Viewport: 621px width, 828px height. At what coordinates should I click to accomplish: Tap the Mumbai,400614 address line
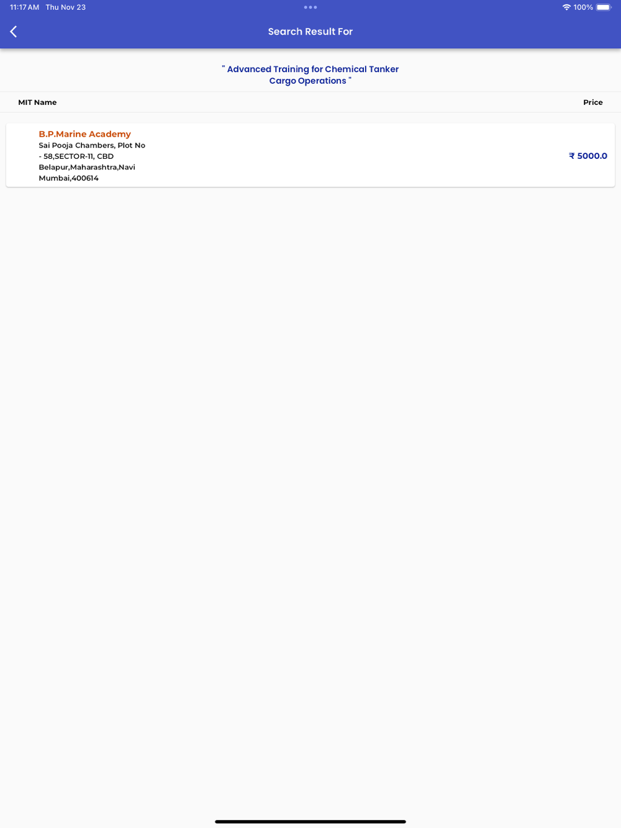[x=69, y=178]
